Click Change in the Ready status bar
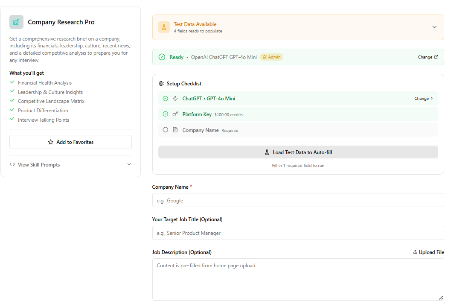Screen dimensions: 451x304 click(425, 56)
